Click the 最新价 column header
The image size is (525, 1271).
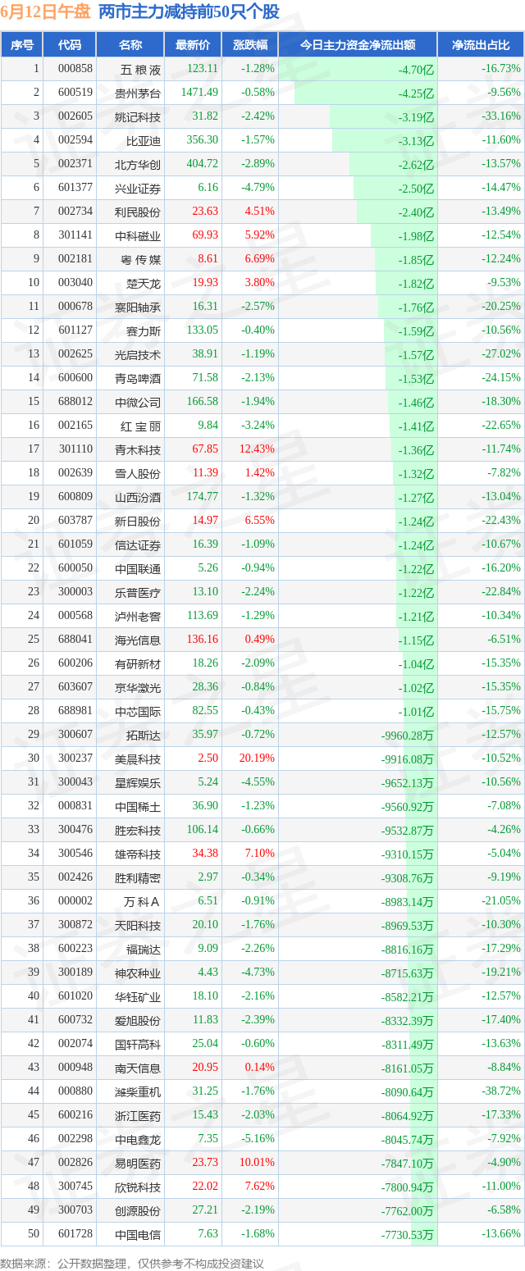coord(193,45)
